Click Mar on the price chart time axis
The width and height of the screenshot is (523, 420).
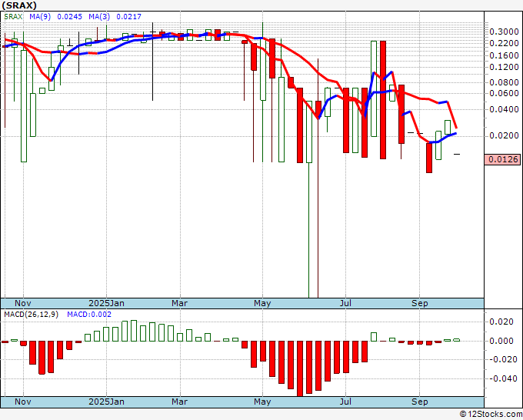[x=179, y=303]
